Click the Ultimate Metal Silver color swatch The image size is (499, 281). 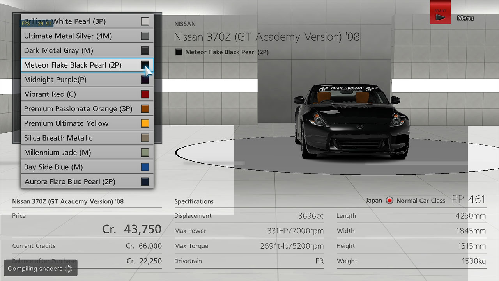coord(145,36)
